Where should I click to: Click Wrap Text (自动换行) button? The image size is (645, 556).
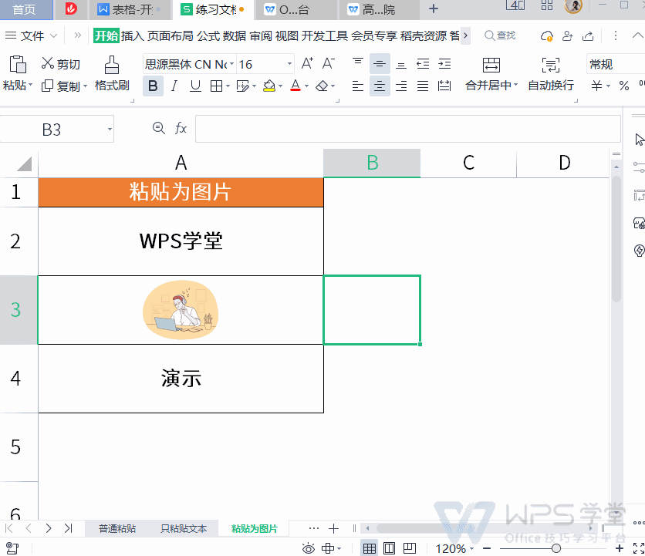tap(551, 74)
